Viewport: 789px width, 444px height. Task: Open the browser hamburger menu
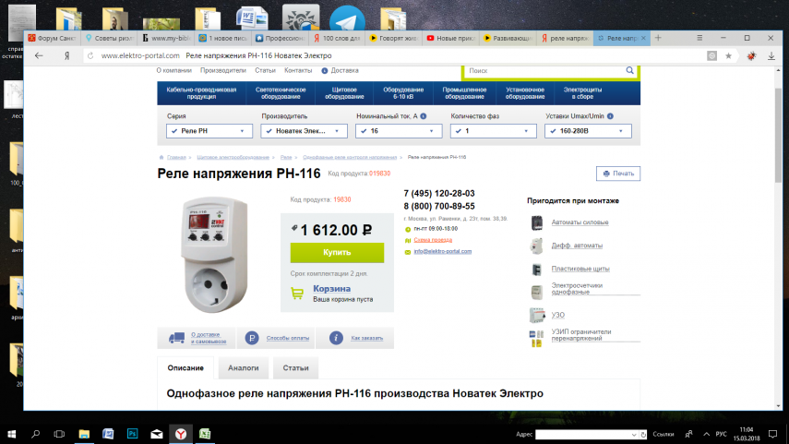tap(699, 38)
